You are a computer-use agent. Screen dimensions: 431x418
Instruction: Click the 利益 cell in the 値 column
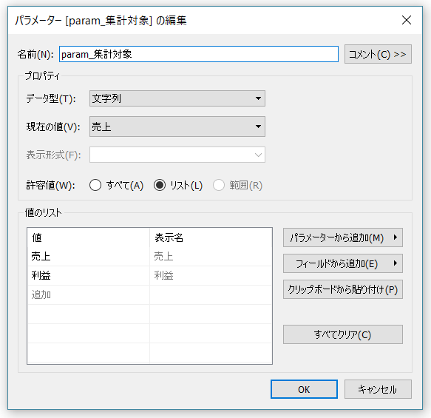coord(89,275)
